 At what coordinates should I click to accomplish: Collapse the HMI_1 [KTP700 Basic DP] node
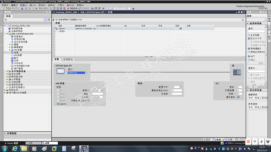pos(7,34)
